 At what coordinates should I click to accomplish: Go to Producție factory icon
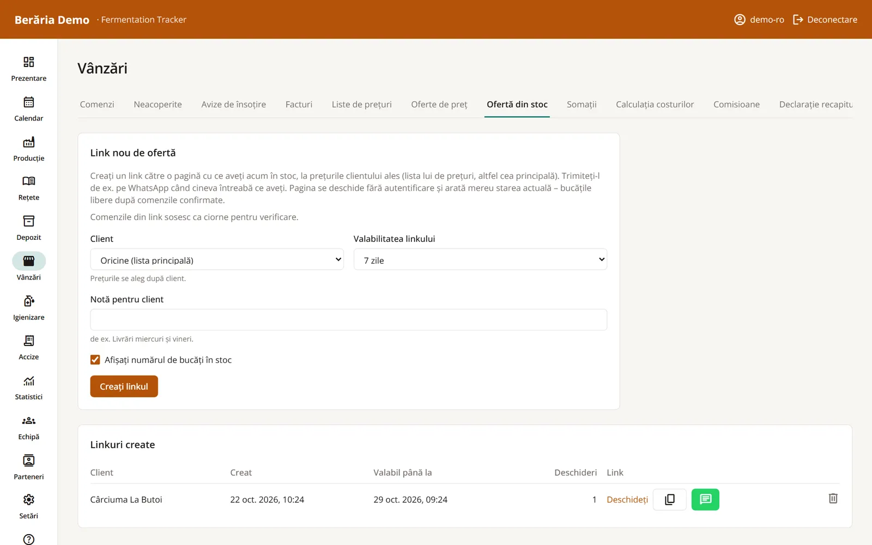29,142
